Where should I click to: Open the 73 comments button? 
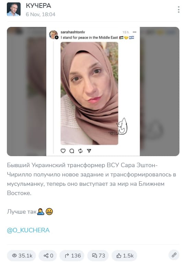(98, 256)
